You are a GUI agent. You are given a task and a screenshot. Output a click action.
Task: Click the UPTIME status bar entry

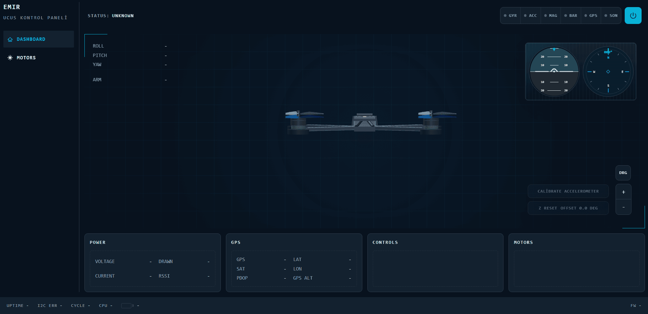click(x=18, y=306)
